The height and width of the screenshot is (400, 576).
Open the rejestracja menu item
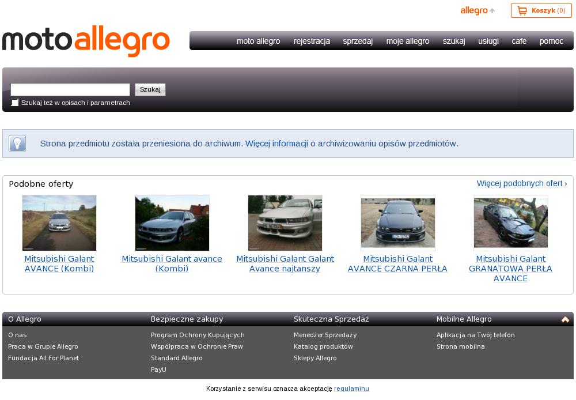[312, 41]
